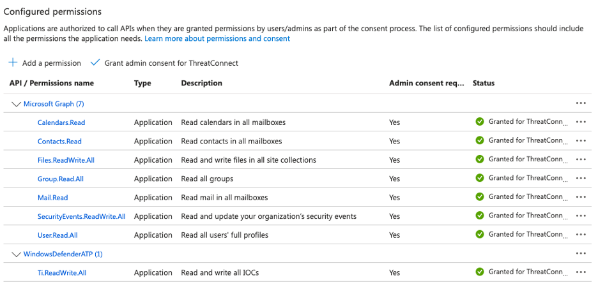Click the green granted icon for Contacts.Read
The width and height of the screenshot is (598, 287).
pos(480,140)
